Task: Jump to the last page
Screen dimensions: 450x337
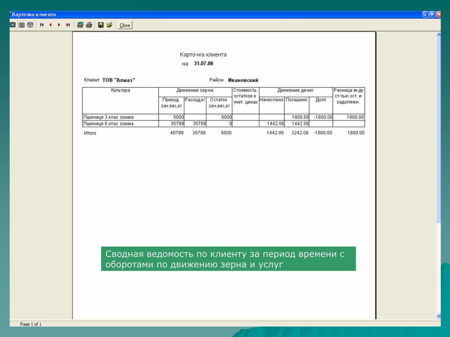Action: click(x=68, y=25)
